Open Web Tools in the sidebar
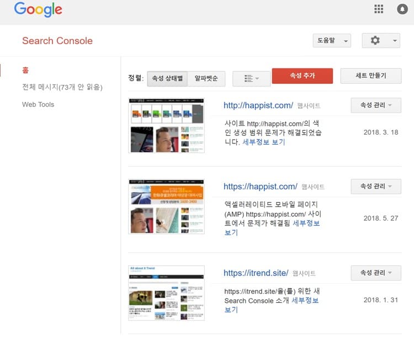 pos(38,104)
